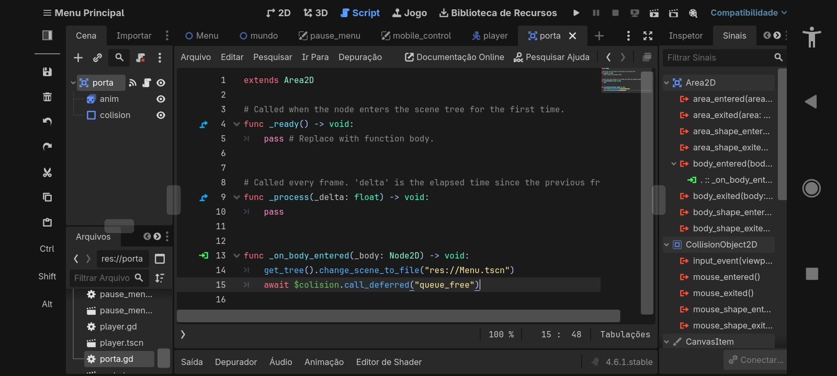
Task: Click the trash delete icon in sidebar
Action: tap(47, 97)
